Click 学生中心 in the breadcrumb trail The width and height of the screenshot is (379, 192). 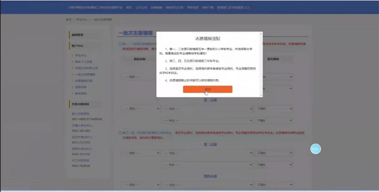[81, 20]
